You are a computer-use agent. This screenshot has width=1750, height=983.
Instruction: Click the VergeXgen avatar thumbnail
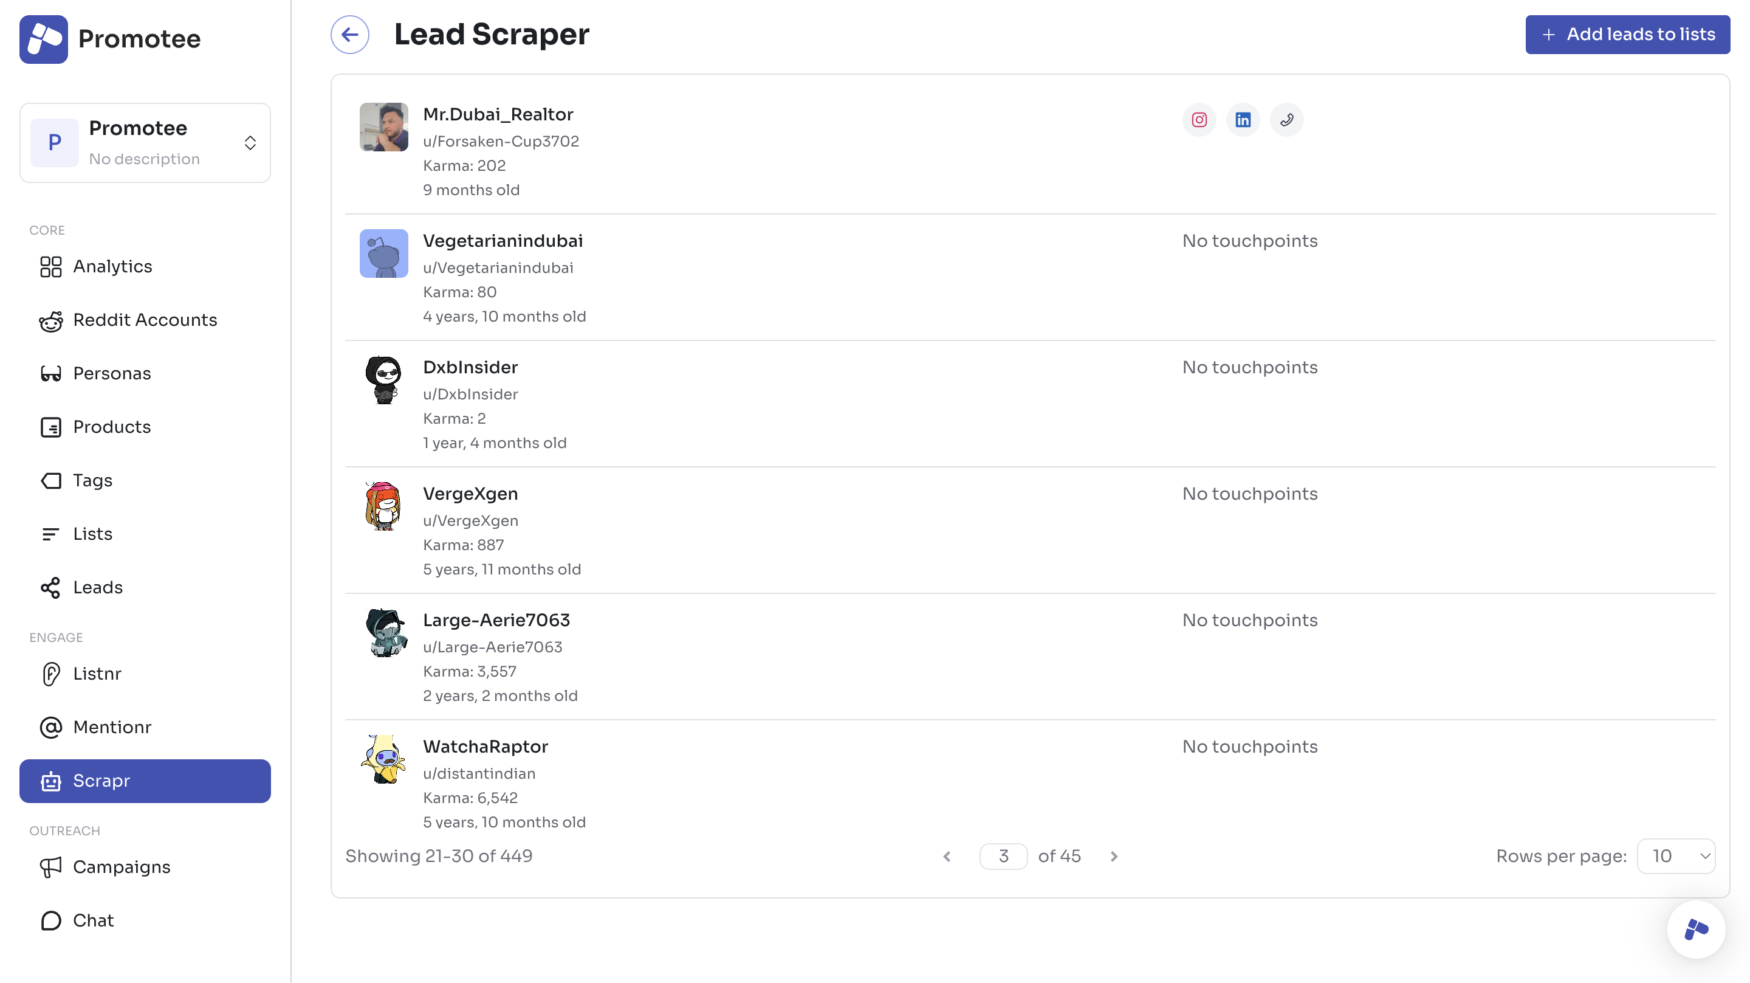[384, 506]
